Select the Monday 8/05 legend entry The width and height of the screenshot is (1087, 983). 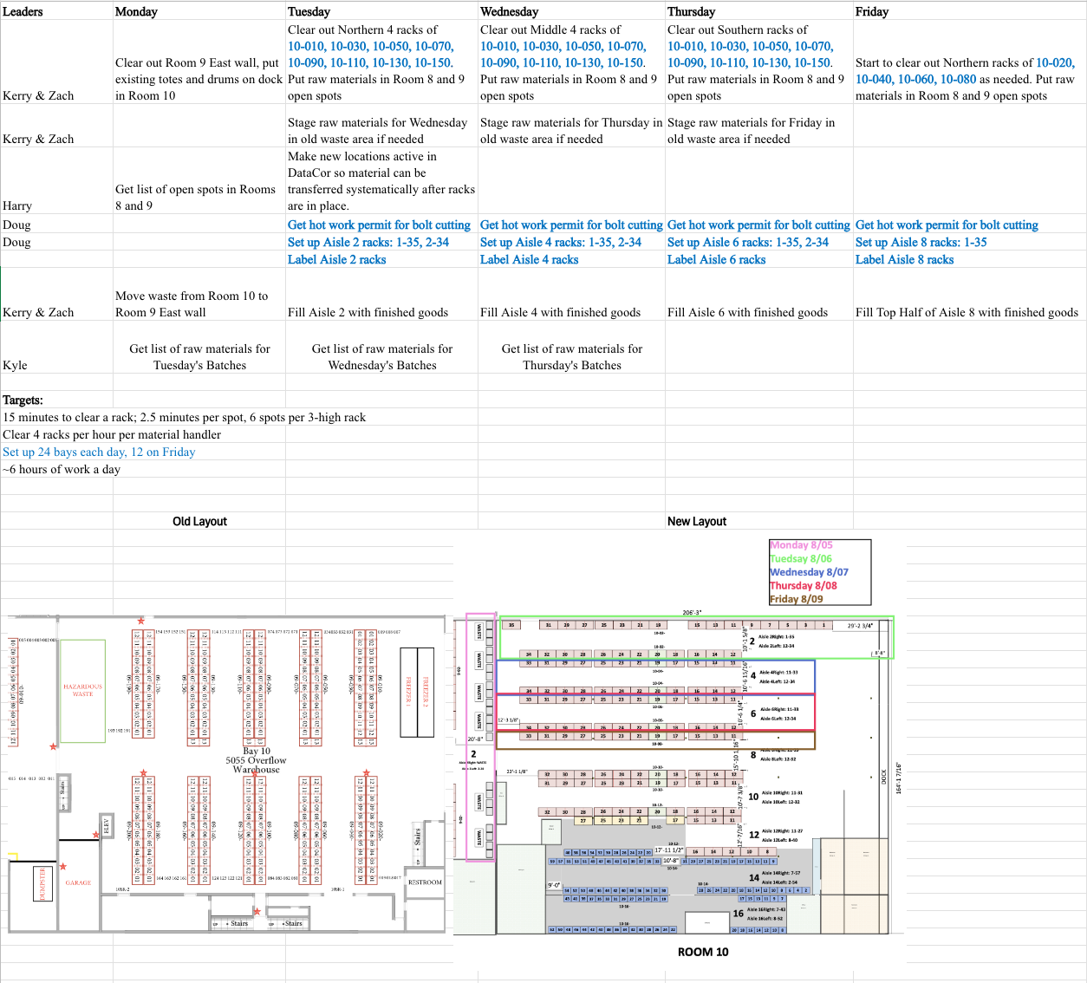[x=801, y=545]
